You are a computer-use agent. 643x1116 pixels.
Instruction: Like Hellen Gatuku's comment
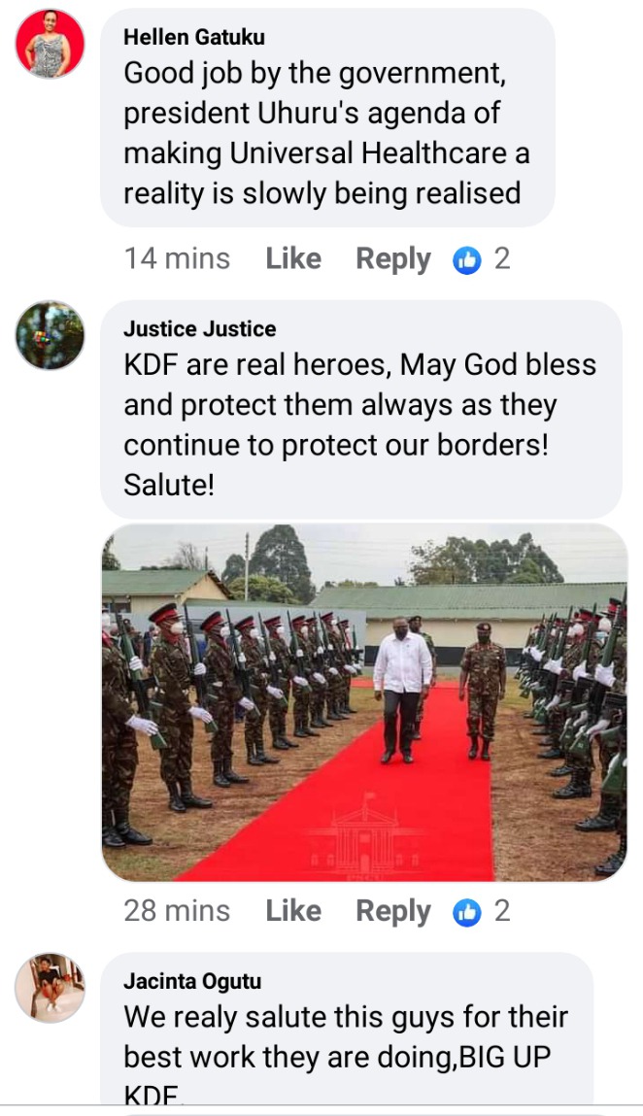(x=293, y=258)
